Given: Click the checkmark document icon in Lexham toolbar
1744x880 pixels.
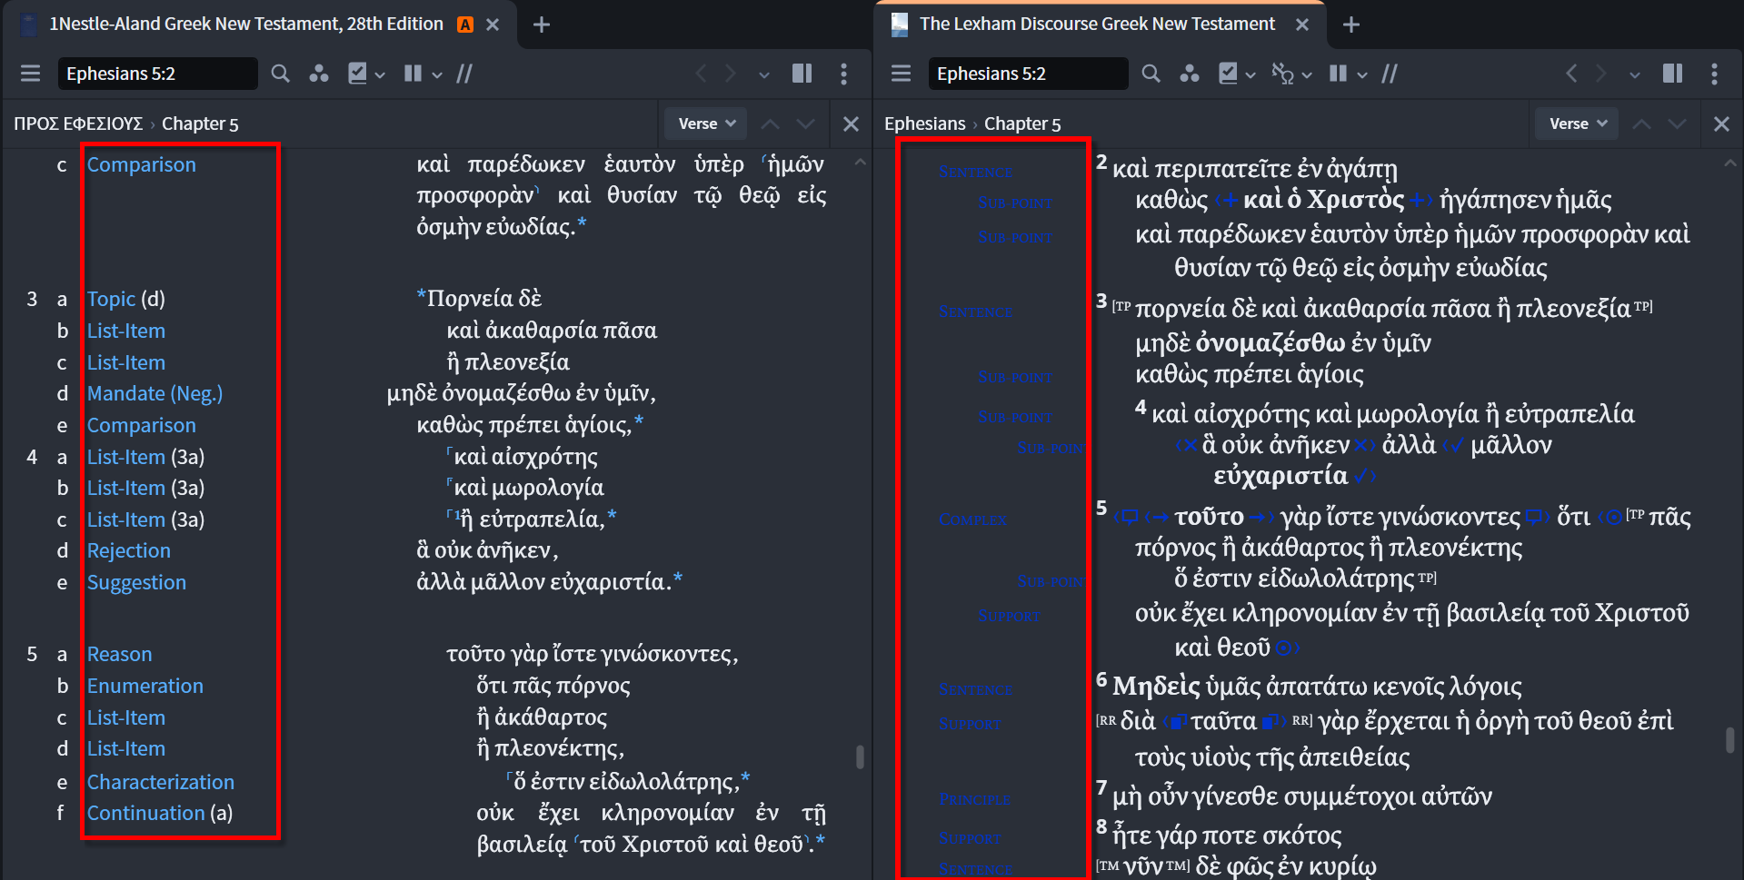Looking at the screenshot, I should click(x=1229, y=74).
